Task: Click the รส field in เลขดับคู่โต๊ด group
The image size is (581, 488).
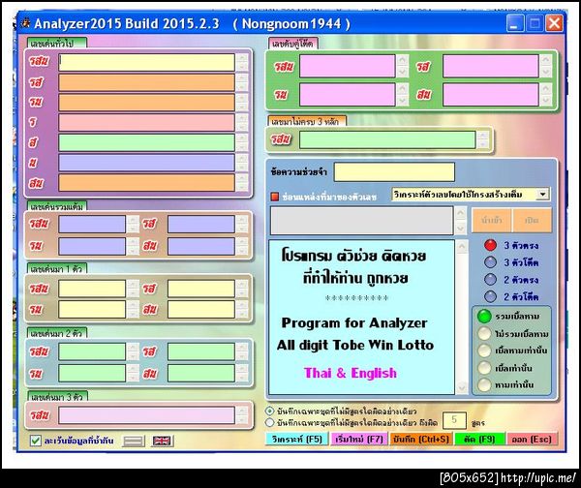Action: (x=491, y=66)
